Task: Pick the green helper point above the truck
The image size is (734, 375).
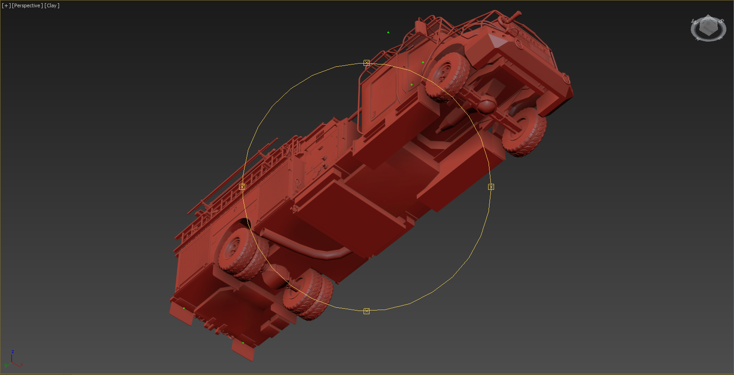Action: tap(388, 32)
